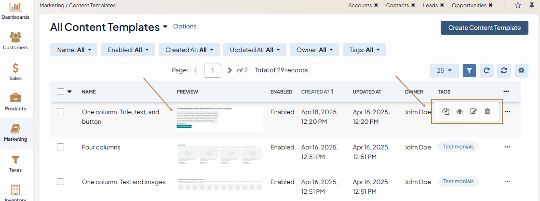Click the trash delete icon in row actions
The height and width of the screenshot is (201, 540).
coord(487,111)
